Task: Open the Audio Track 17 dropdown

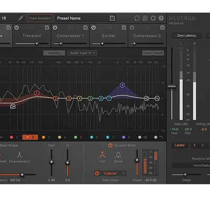Action: click(x=82, y=53)
